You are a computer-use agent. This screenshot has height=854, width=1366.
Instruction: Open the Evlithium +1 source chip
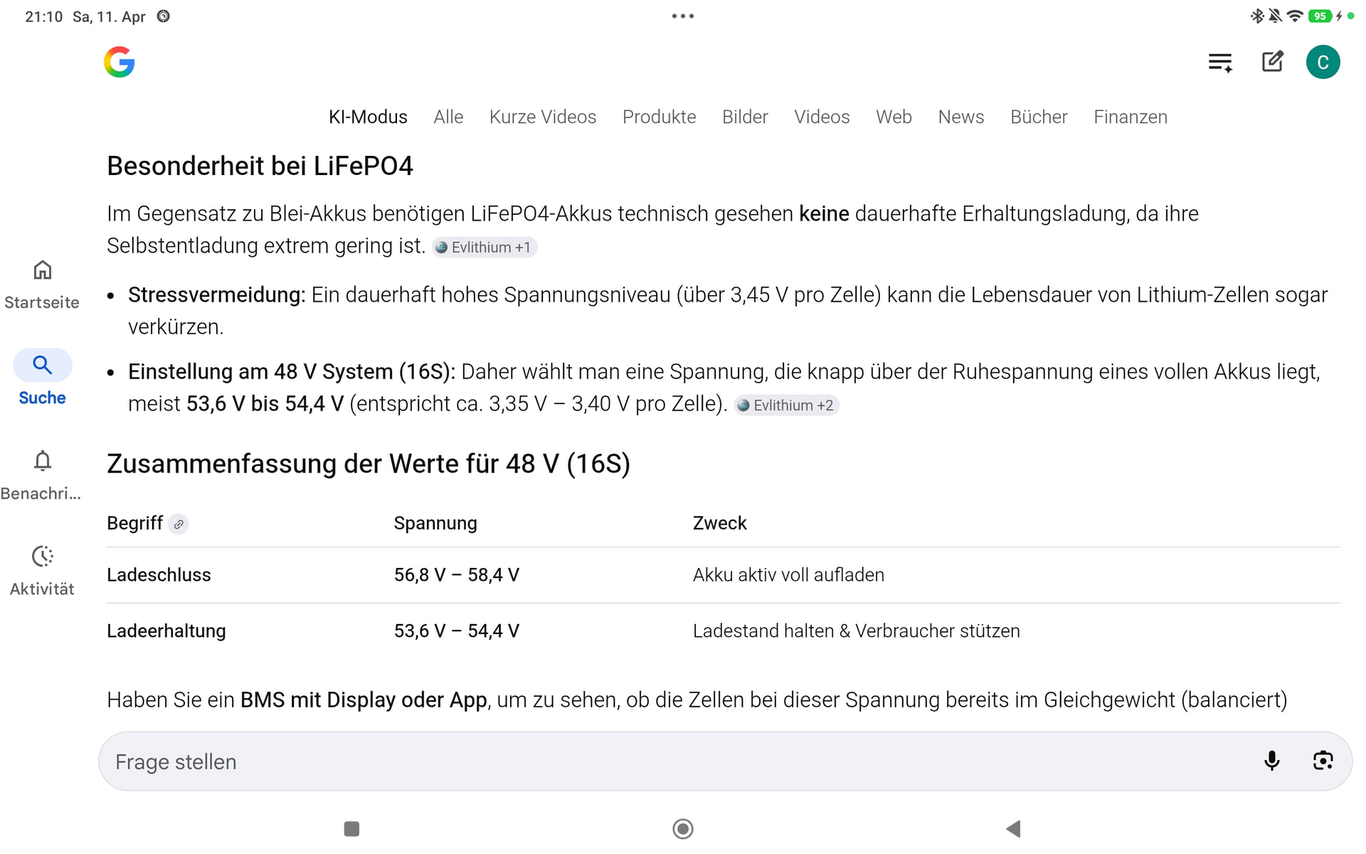click(484, 247)
